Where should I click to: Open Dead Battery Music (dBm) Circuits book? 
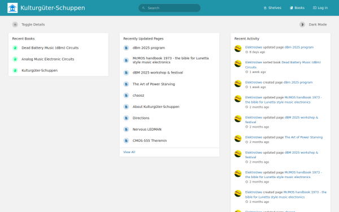(50, 48)
